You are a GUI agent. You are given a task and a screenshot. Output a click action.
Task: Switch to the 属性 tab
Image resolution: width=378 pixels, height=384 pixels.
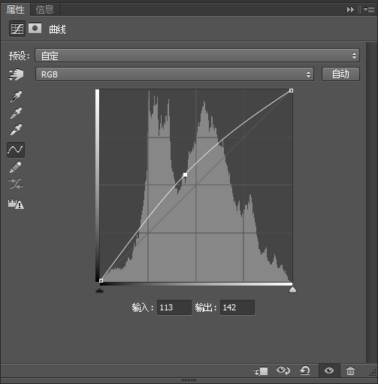(15, 10)
